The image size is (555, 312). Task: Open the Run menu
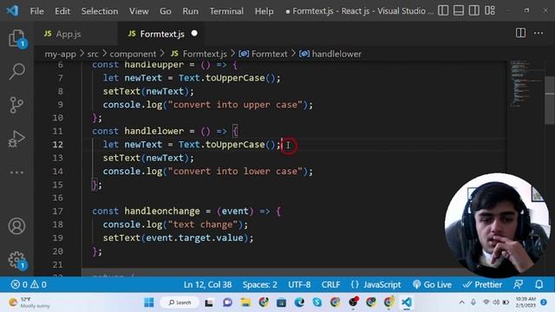(191, 11)
